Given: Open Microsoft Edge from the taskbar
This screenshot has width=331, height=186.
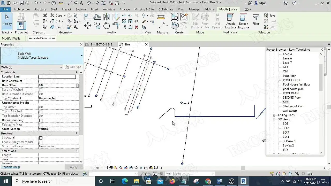Looking at the screenshot, I should [125, 181].
